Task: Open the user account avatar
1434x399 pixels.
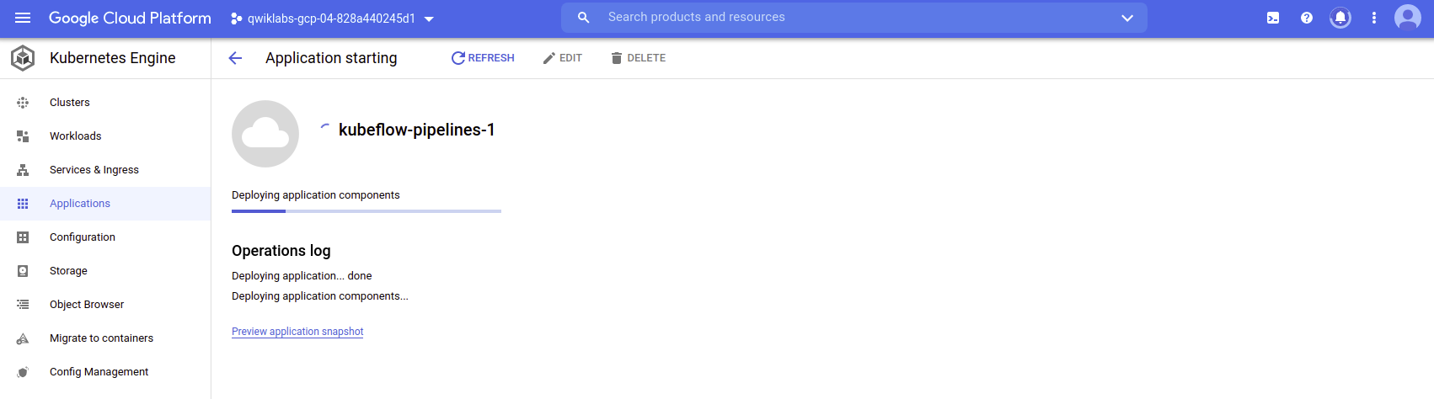Action: click(x=1408, y=18)
